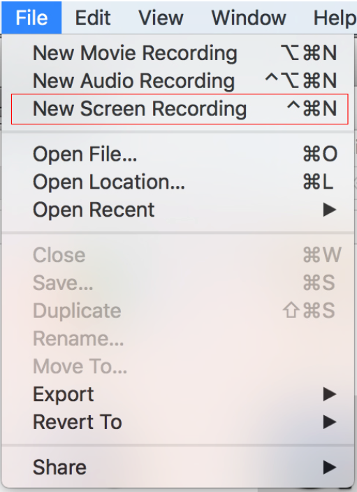Expand the Export submenu

(x=178, y=394)
